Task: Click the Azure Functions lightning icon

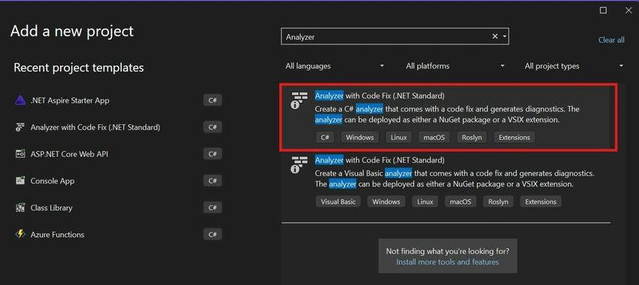Action: pos(20,235)
